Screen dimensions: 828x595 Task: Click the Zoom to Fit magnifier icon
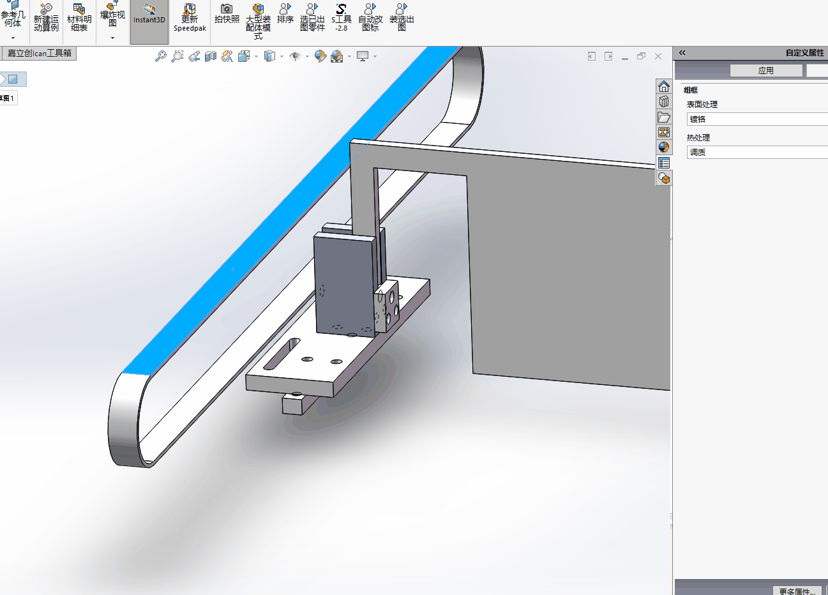coord(161,56)
